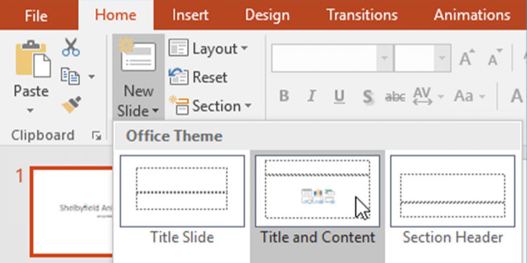This screenshot has height=263, width=527.
Task: Toggle Bold formatting
Action: 284,96
